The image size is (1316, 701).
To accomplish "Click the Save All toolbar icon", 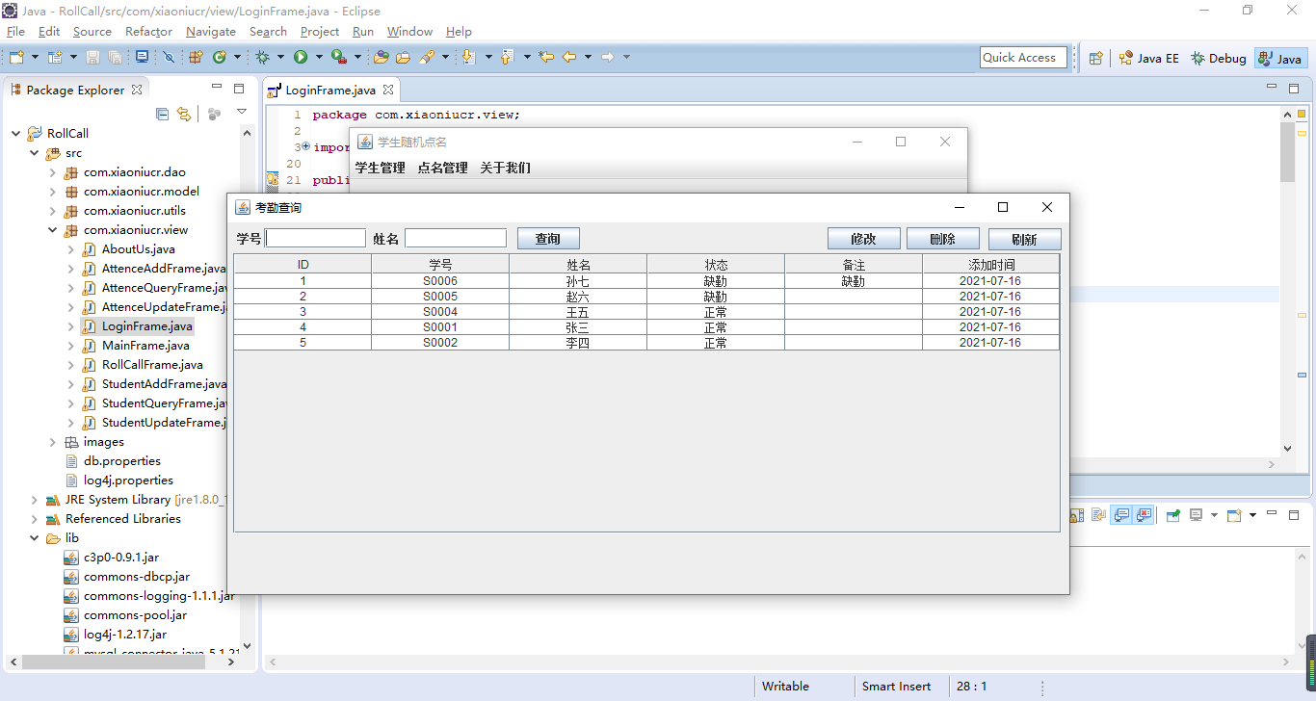I will point(115,58).
